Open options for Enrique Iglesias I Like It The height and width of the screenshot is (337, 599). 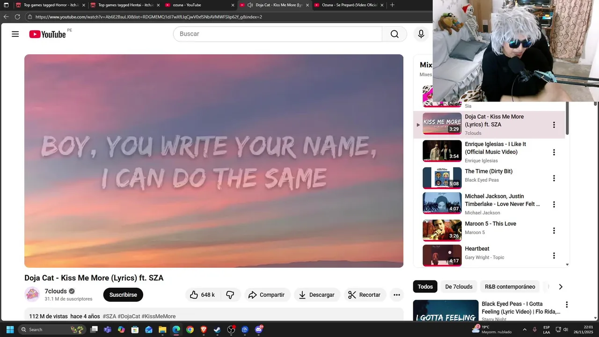(x=554, y=152)
